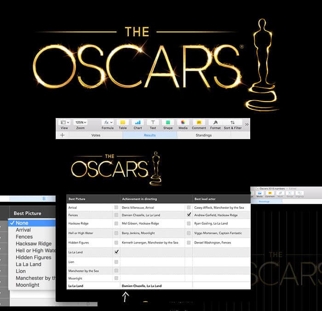Open the View options button

pyautogui.click(x=64, y=123)
